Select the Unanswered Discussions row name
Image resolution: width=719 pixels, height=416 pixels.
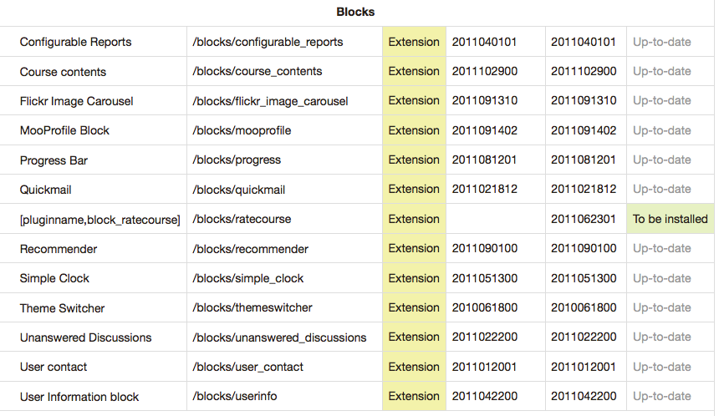coord(86,337)
